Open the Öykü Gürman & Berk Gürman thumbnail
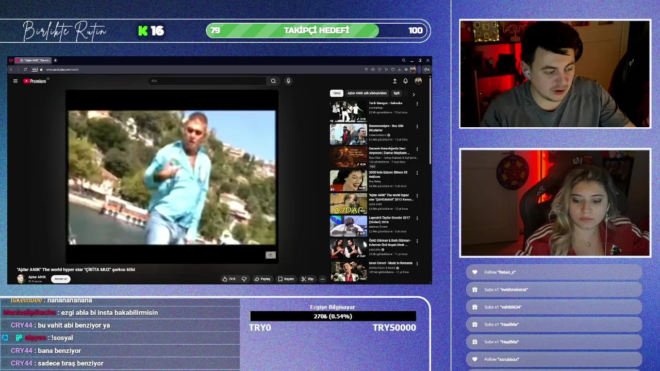Screen dimensions: 660x371 pyautogui.click(x=349, y=248)
